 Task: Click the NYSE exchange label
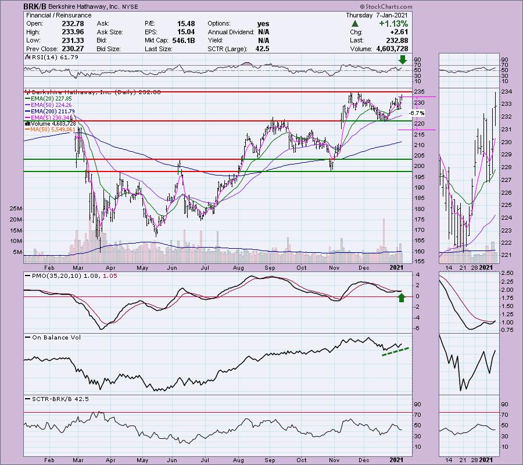(130, 6)
